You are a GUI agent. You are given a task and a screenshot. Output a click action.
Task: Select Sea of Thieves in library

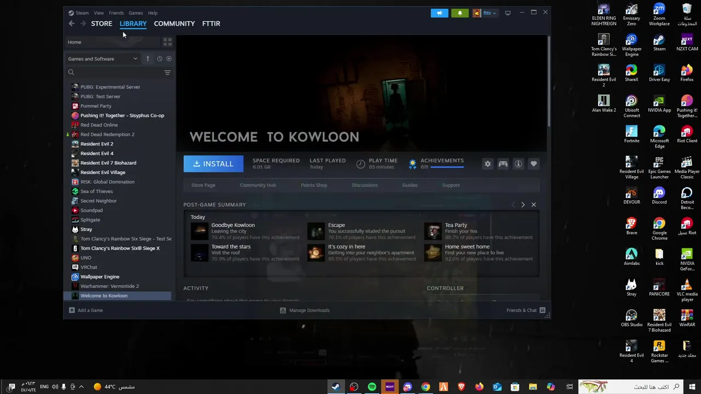[x=96, y=192]
